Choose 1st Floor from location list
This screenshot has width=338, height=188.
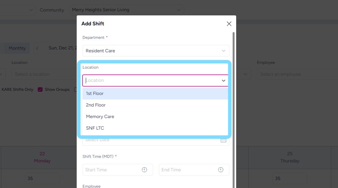[95, 94]
